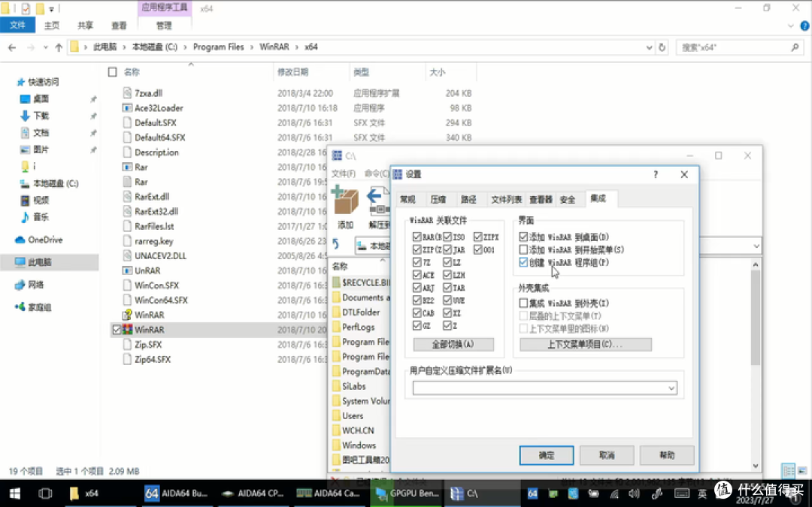
Task: Uncheck the TAR file association
Action: [x=447, y=288]
